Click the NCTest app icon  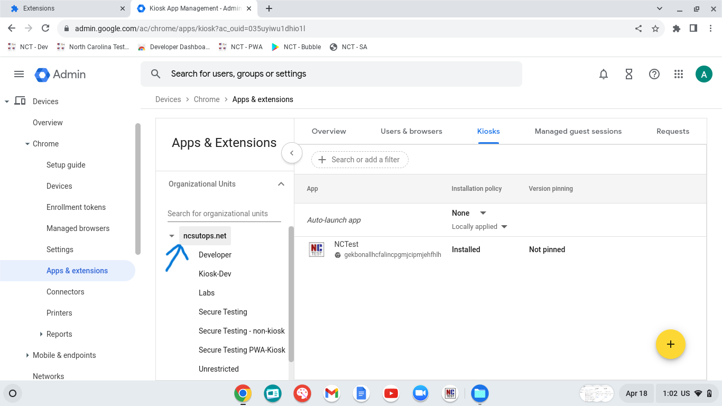click(x=317, y=249)
